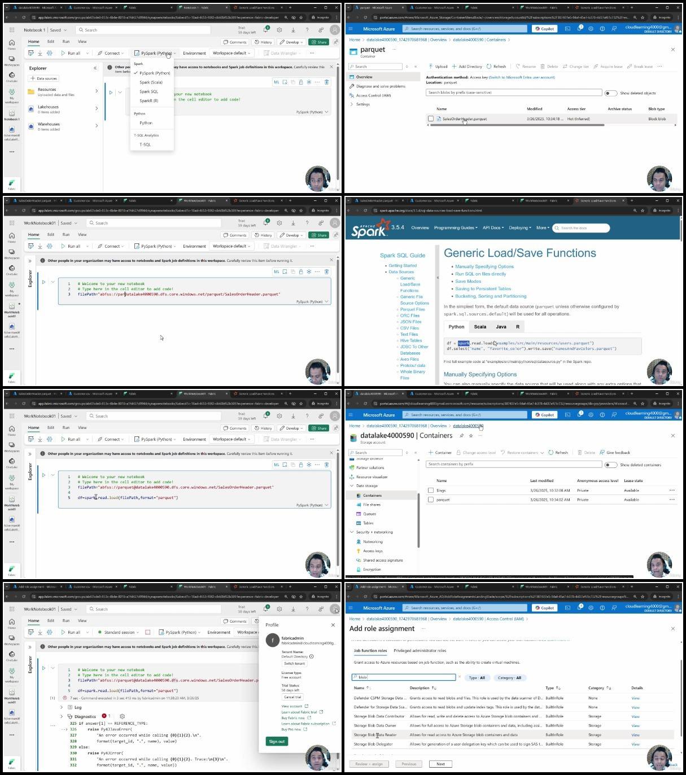Open the Category : All filter

pos(510,678)
